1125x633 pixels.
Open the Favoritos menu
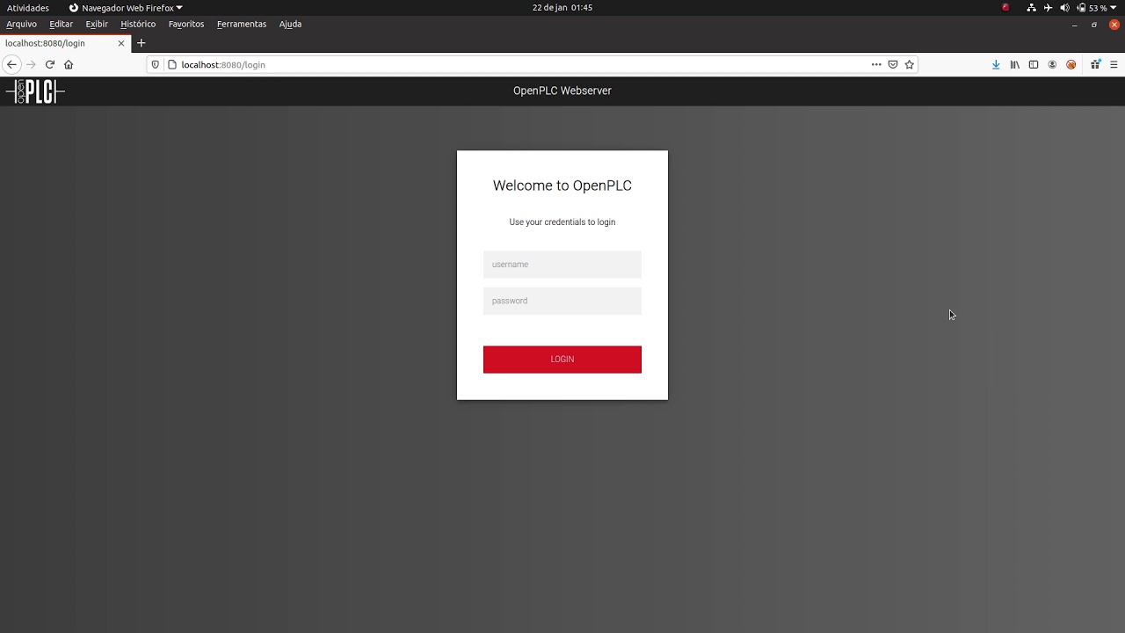coord(186,24)
